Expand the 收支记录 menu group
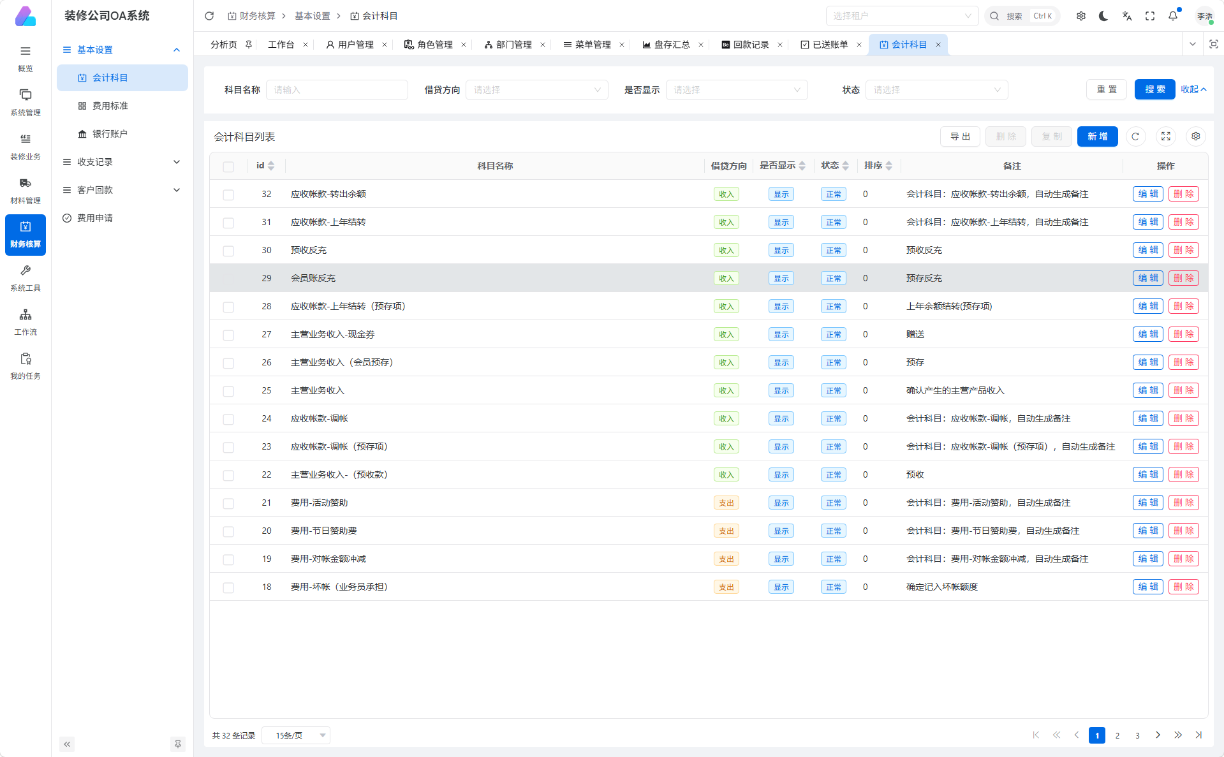 click(x=122, y=162)
